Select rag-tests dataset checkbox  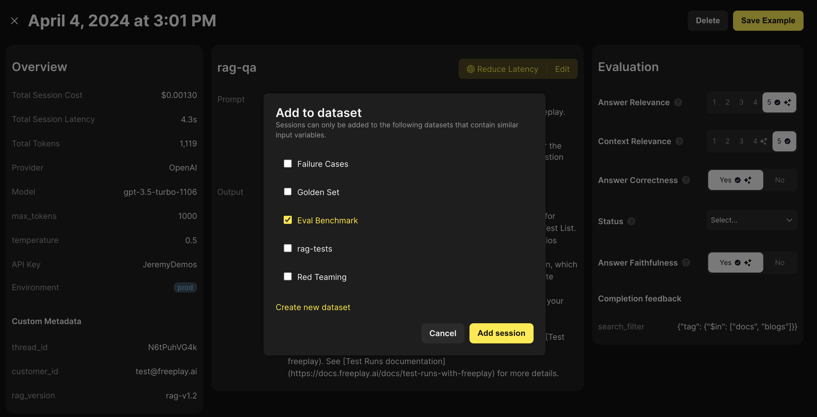tap(287, 248)
